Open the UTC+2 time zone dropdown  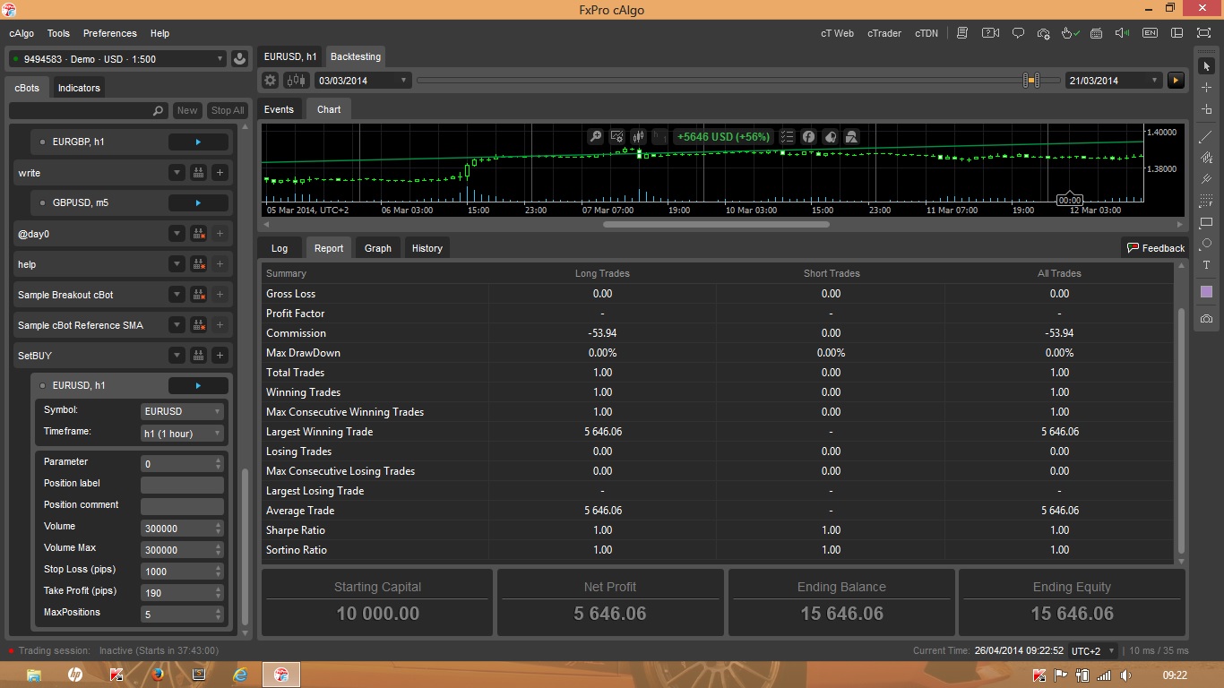[1094, 650]
